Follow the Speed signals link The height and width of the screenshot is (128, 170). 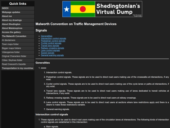click(48, 53)
